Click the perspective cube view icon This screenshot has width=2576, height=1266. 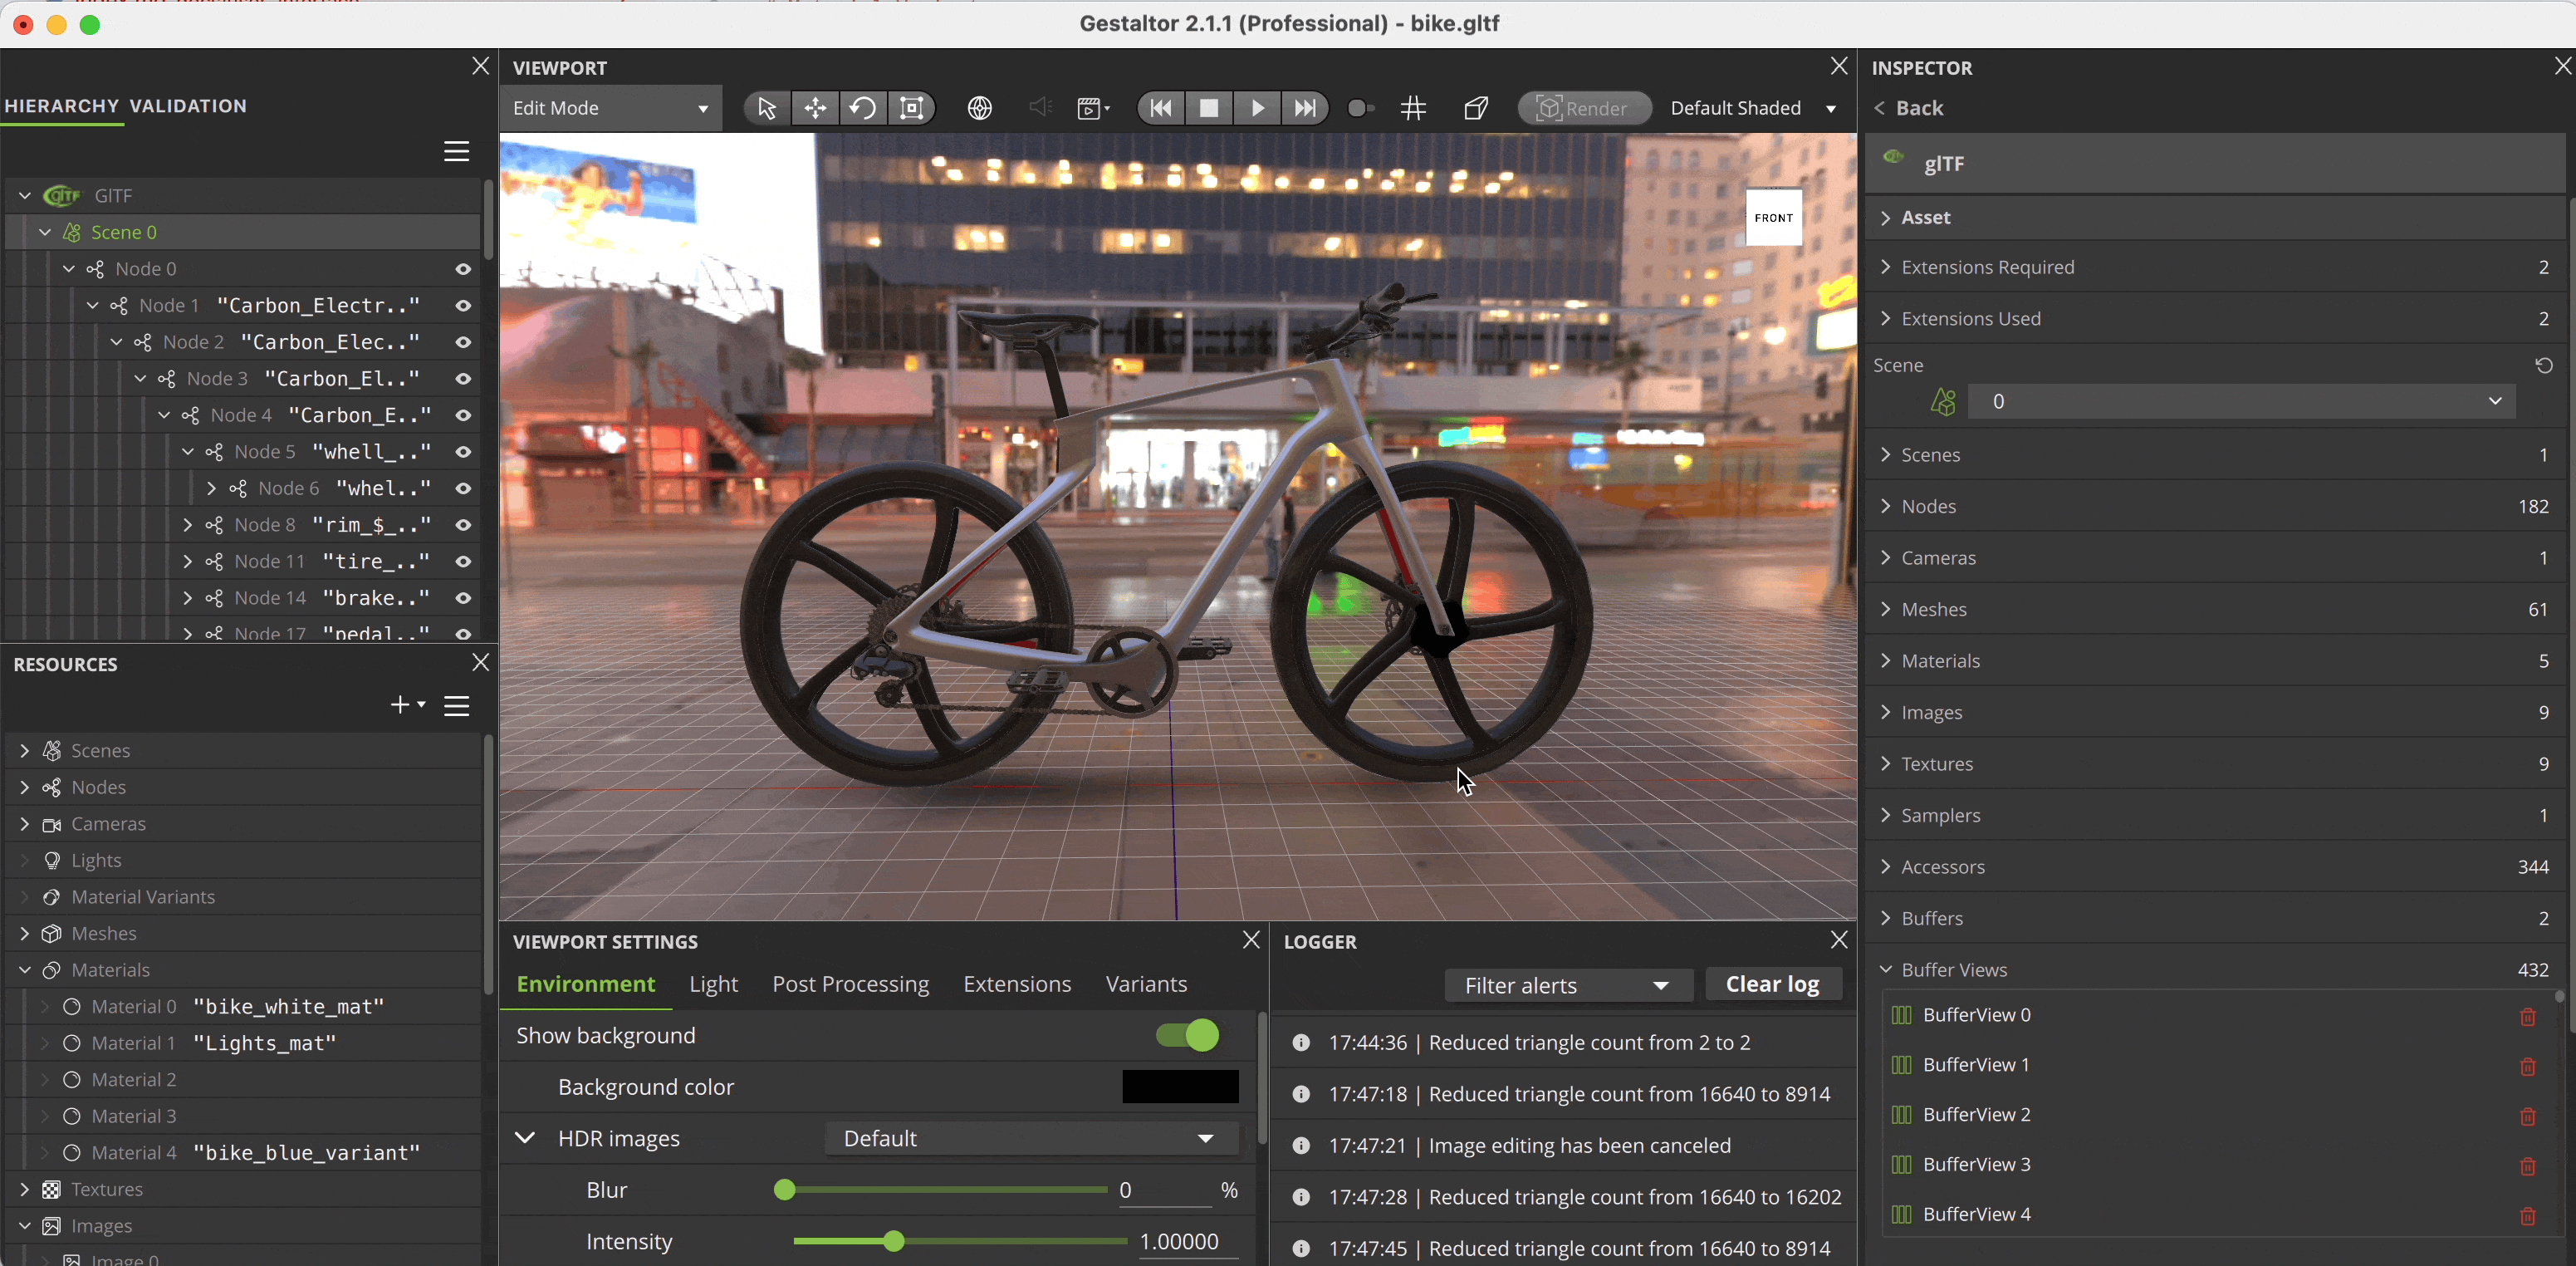(1476, 108)
